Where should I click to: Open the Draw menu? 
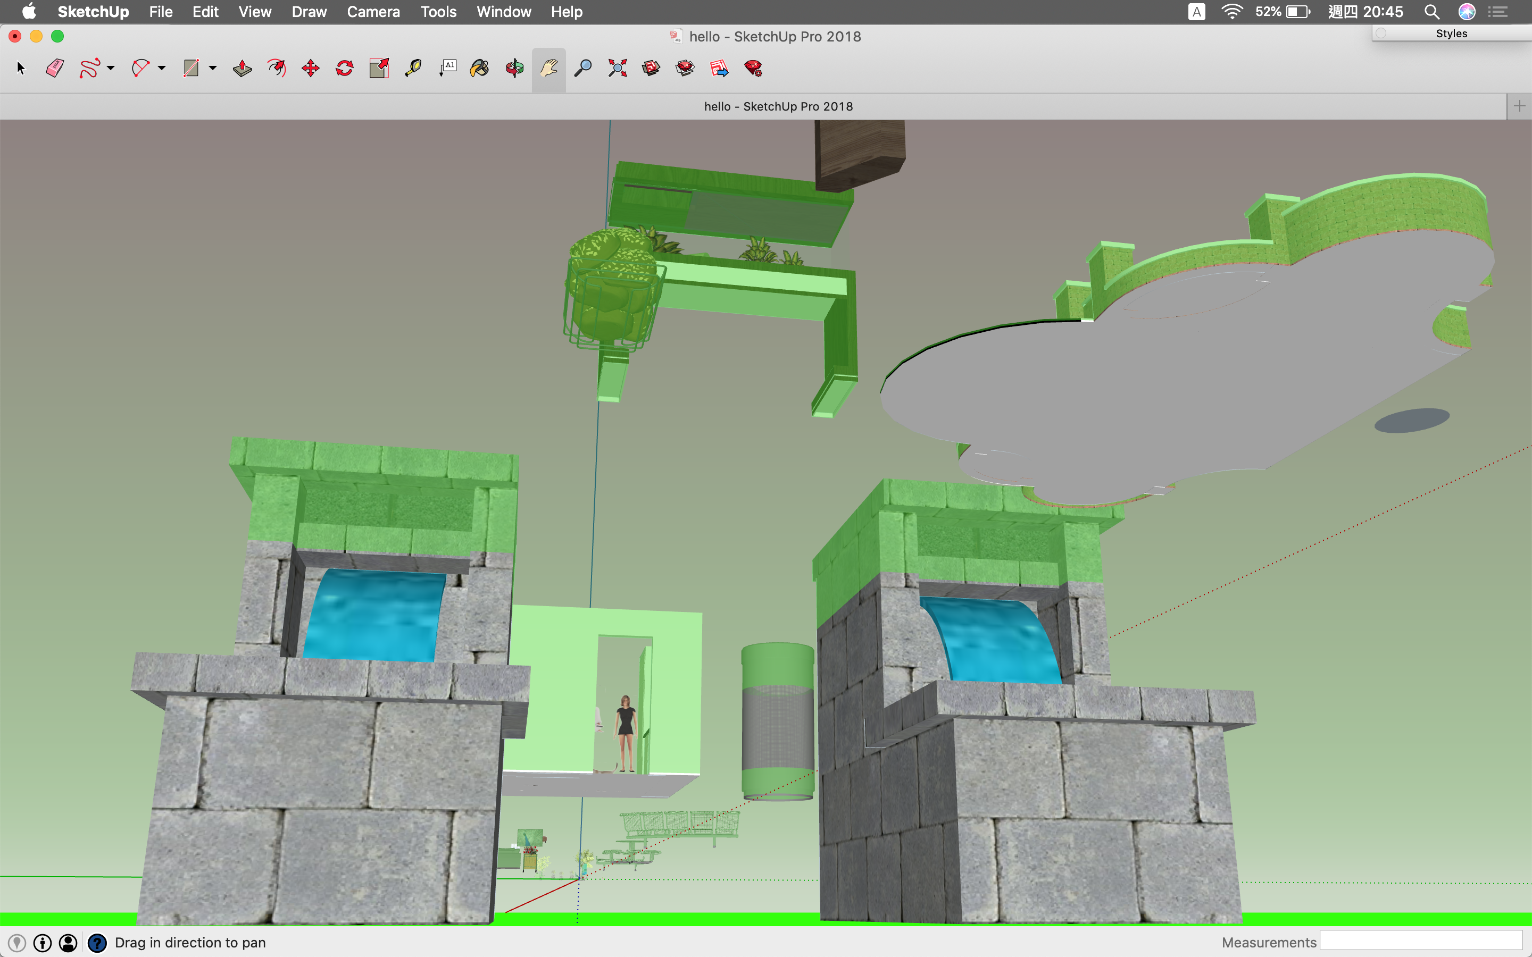click(309, 12)
